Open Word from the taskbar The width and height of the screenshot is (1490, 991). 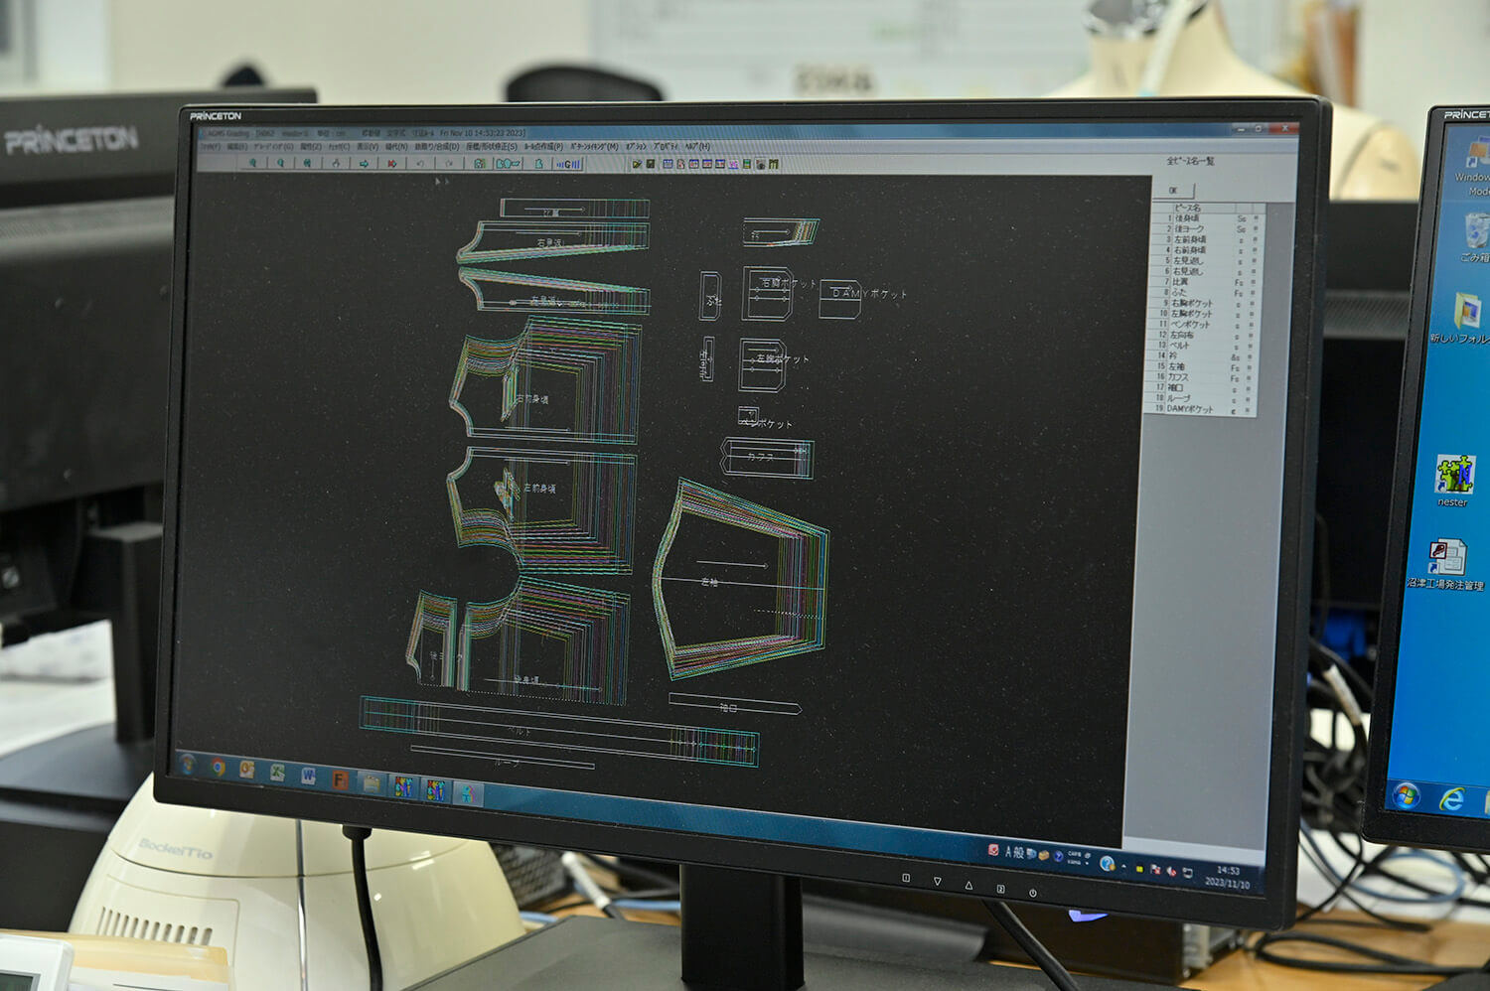point(308,777)
